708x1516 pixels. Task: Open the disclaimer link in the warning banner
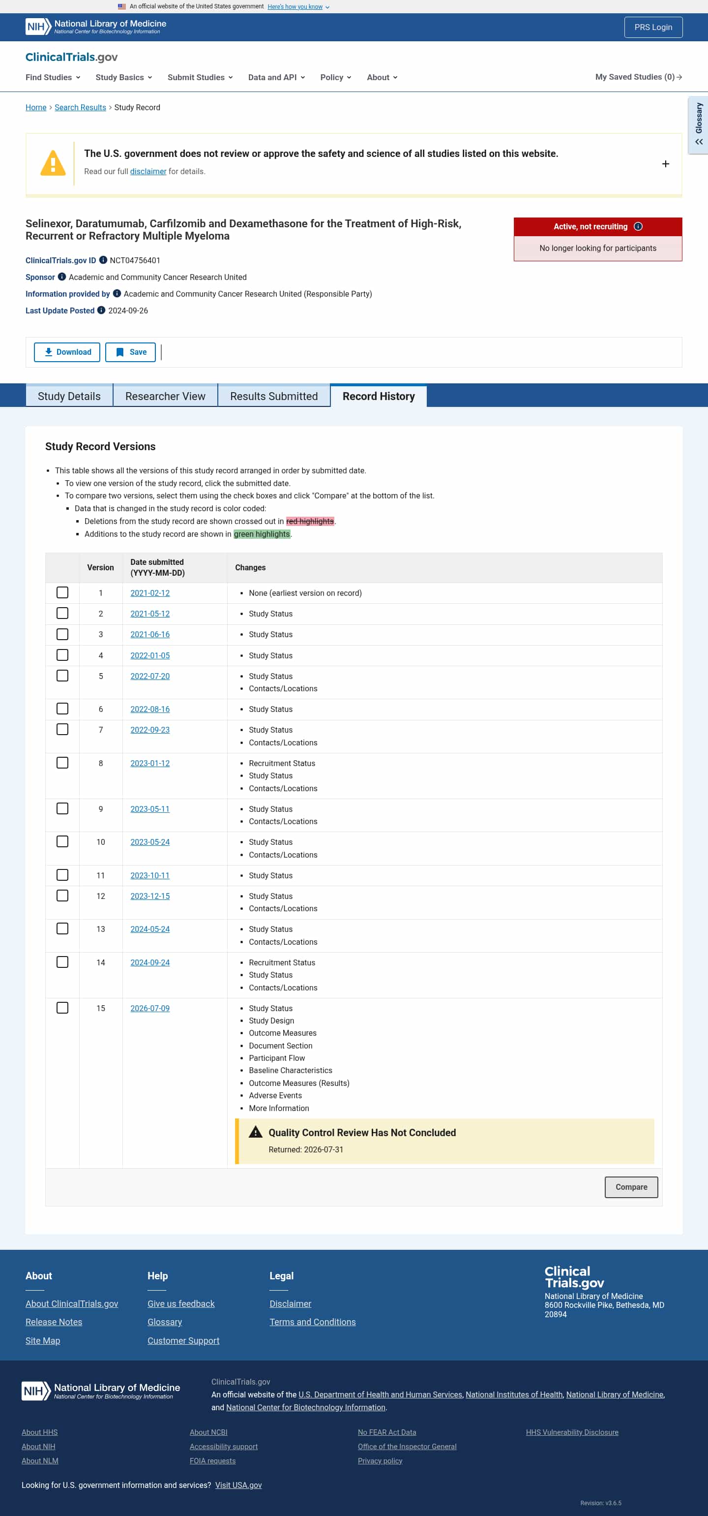coord(148,171)
